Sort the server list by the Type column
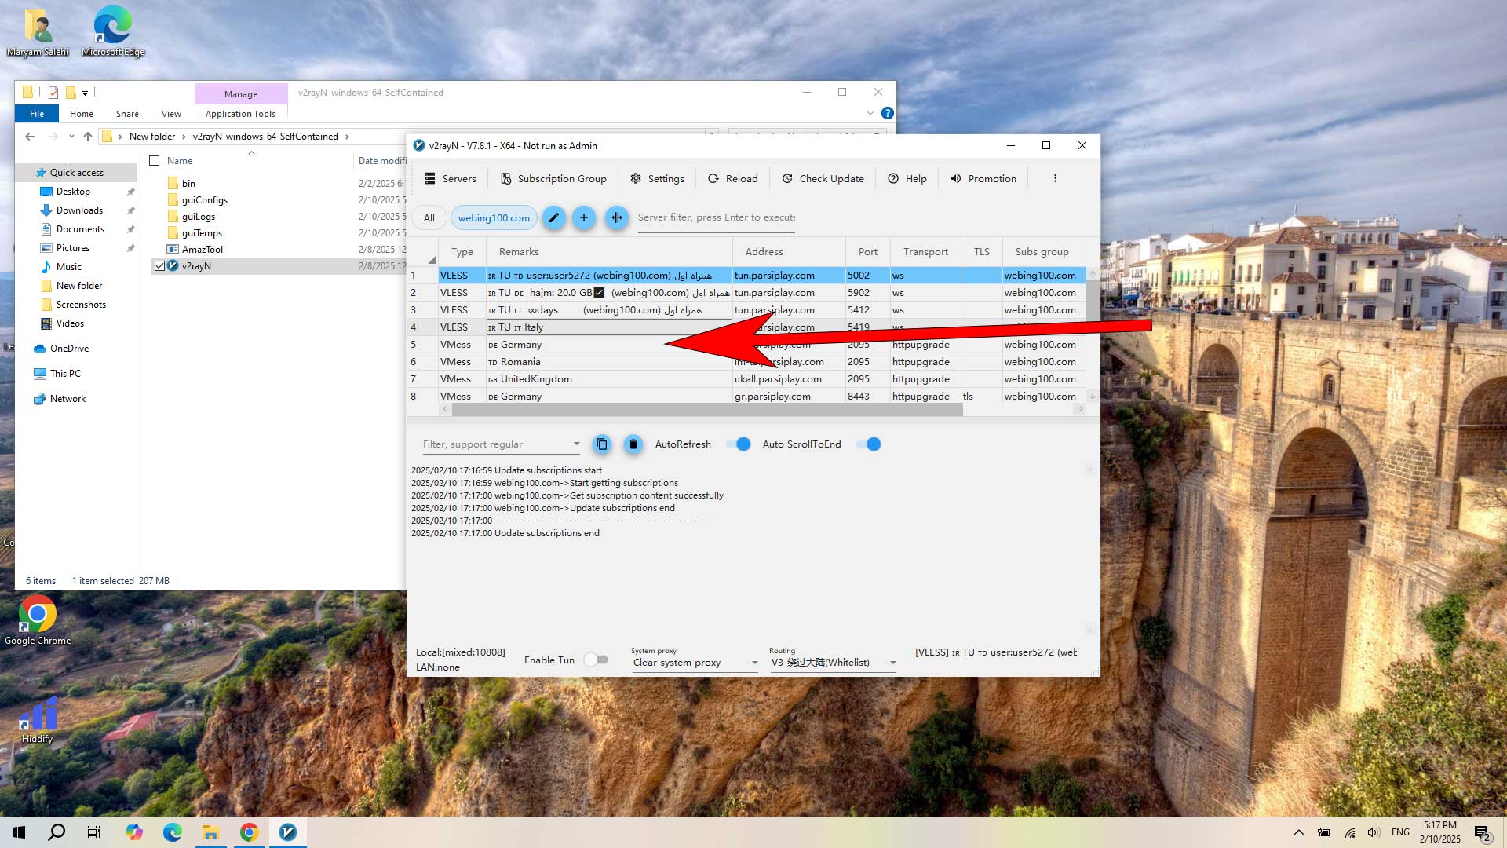Viewport: 1507px width, 848px height. (462, 251)
